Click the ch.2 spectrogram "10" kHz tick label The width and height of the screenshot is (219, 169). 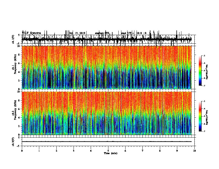[19, 92]
